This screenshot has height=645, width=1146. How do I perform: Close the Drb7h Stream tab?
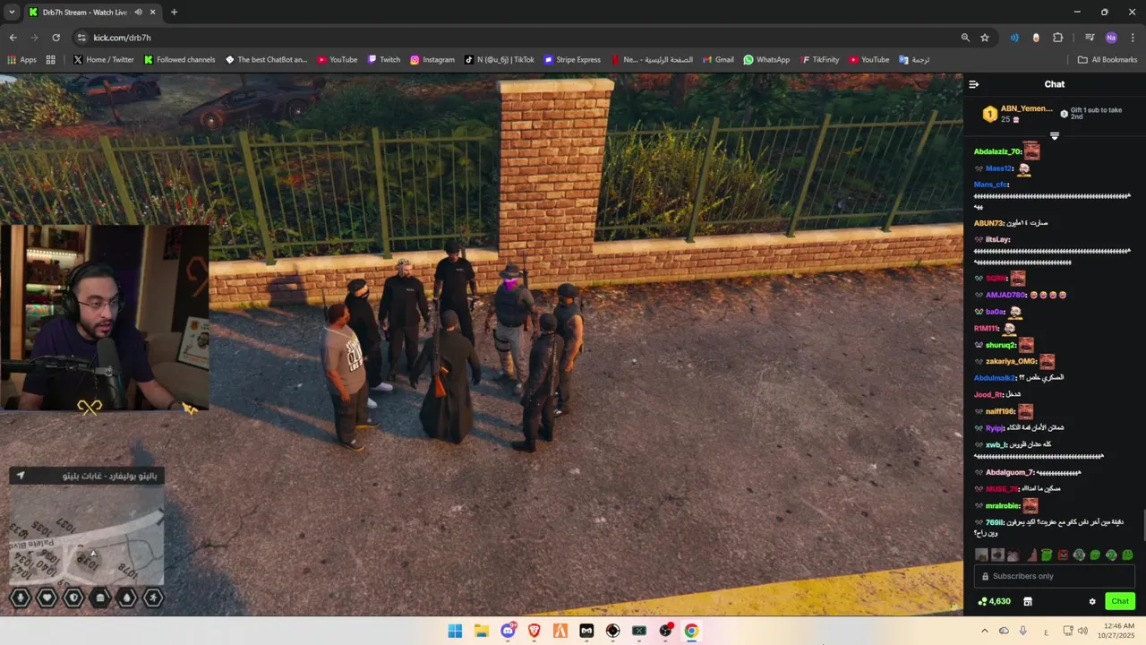(x=153, y=13)
